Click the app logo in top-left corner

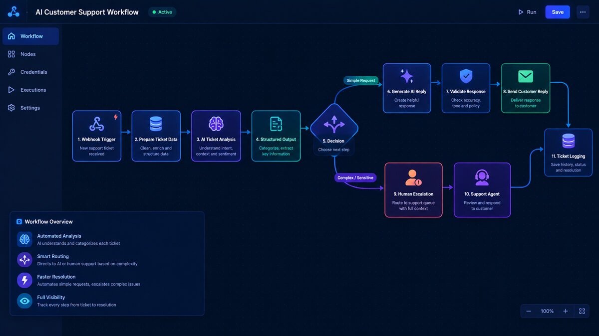point(13,11)
